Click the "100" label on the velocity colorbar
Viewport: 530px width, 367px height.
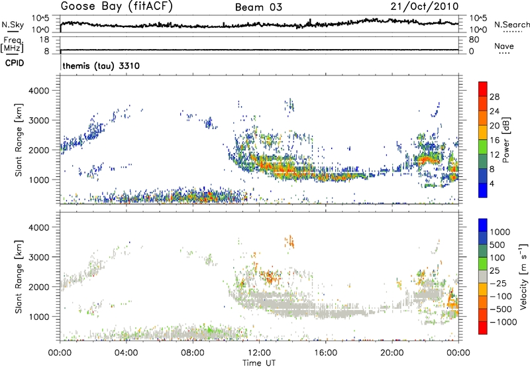point(498,258)
